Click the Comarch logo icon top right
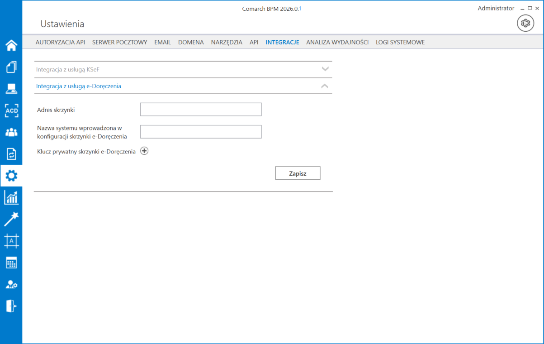Viewport: 544px width, 344px height. (525, 23)
